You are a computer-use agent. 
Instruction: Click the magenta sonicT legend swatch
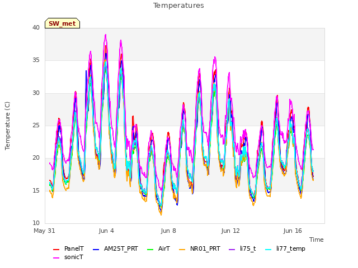(x=56, y=258)
